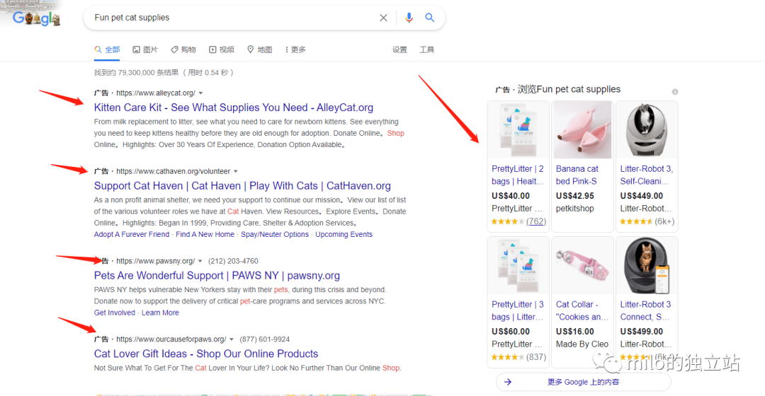Click PrettyLitter | 2 bags product title
The height and width of the screenshot is (396, 765).
[x=518, y=175]
